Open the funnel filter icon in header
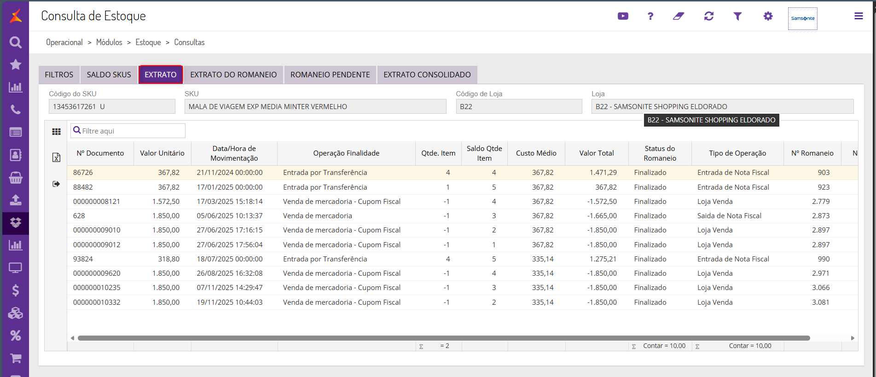Image resolution: width=876 pixels, height=377 pixels. coord(737,16)
